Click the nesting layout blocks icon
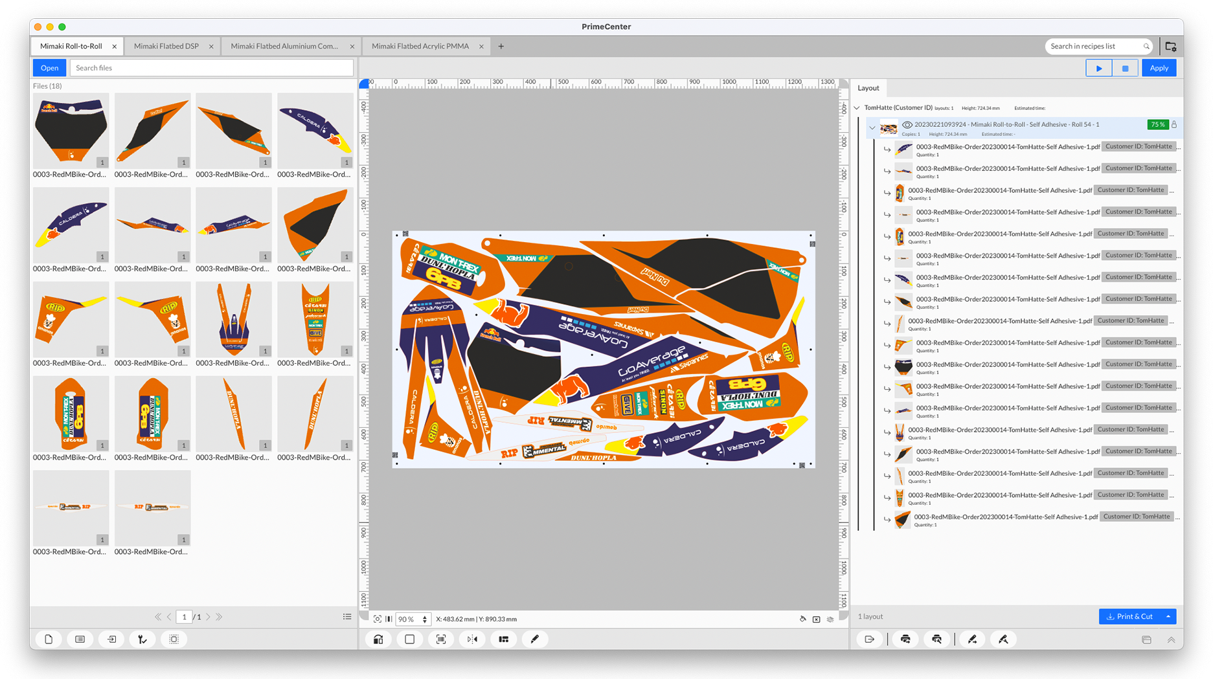Viewport: 1213px width, 679px height. [x=503, y=639]
